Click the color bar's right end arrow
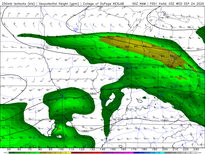The height and width of the screenshot is (154, 205). pos(199,153)
